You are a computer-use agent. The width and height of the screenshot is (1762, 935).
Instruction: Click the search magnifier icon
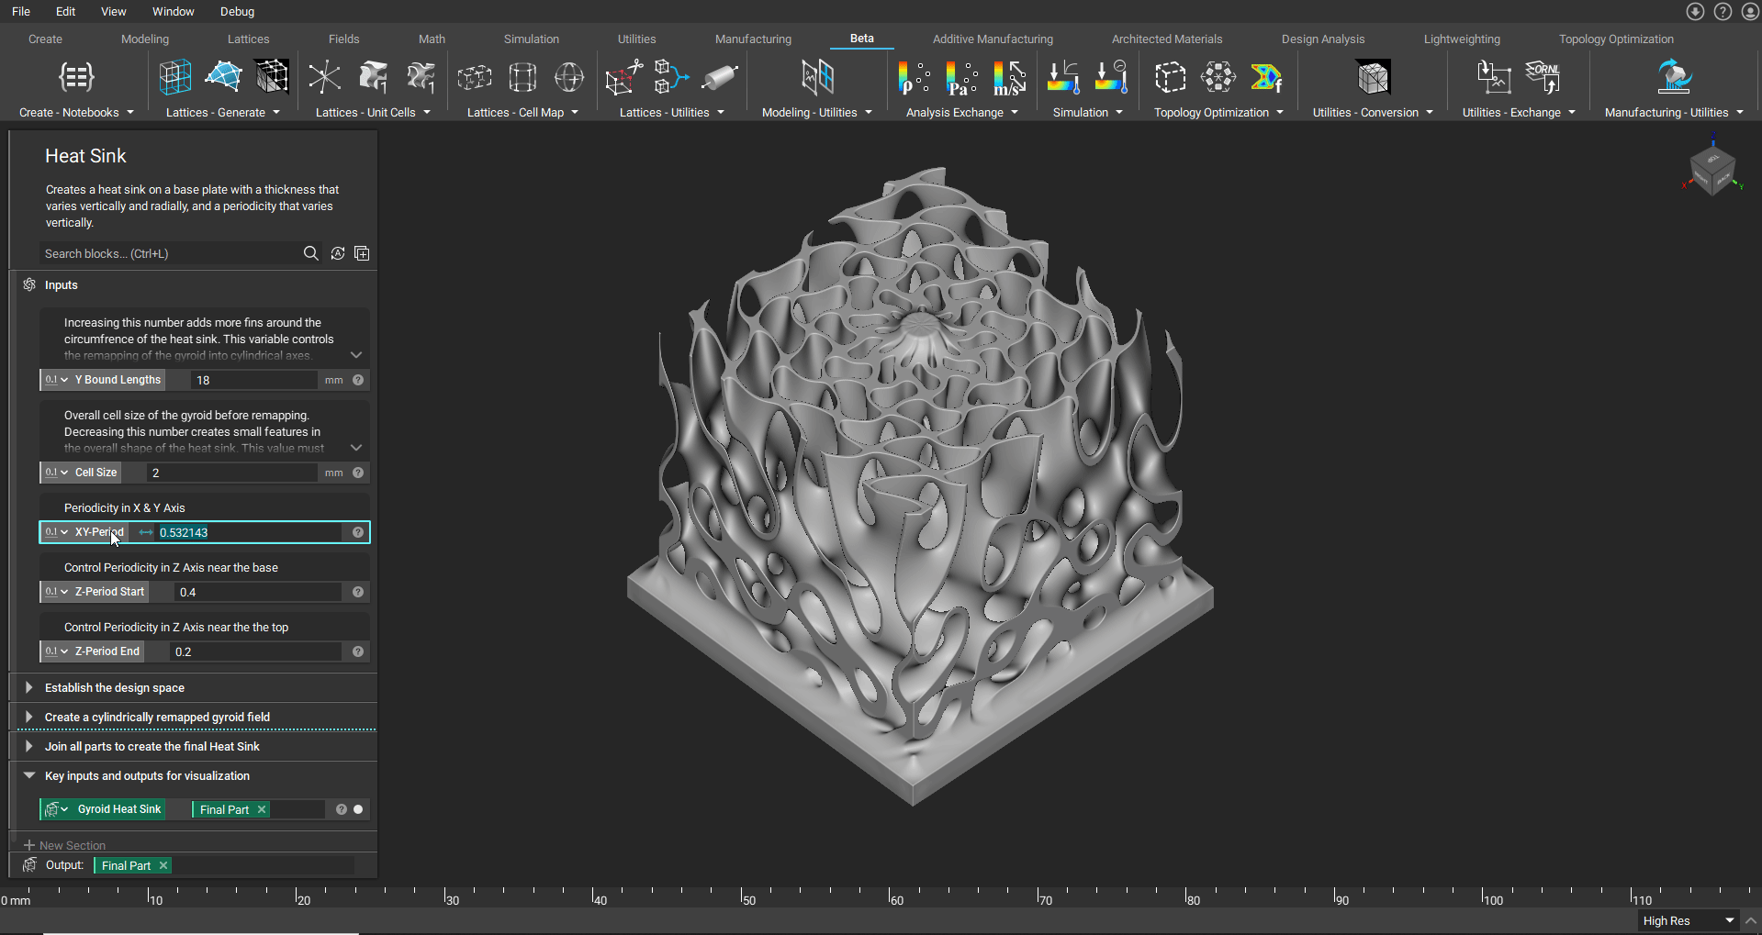[x=311, y=254]
